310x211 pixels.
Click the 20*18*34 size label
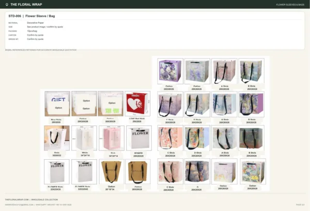coord(111,189)
